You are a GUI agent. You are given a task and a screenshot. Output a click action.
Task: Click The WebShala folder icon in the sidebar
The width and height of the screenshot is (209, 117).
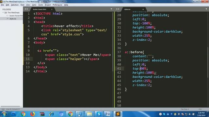(x=6, y=13)
